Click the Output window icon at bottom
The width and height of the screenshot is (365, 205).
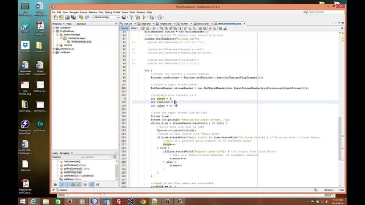58,190
